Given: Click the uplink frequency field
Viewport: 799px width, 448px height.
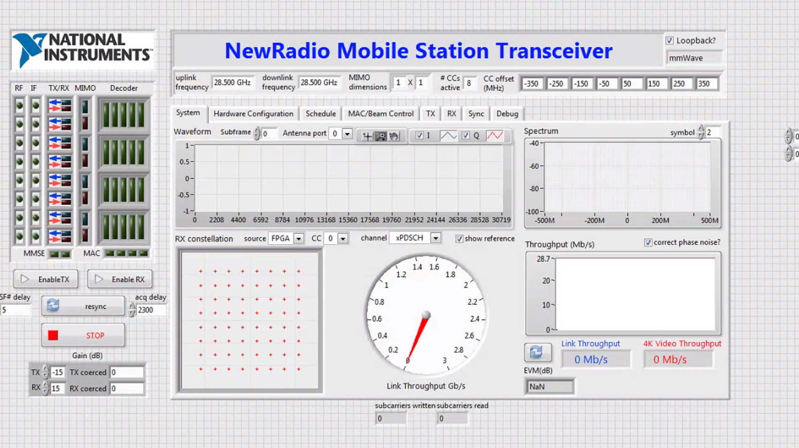Looking at the screenshot, I should click(x=233, y=83).
